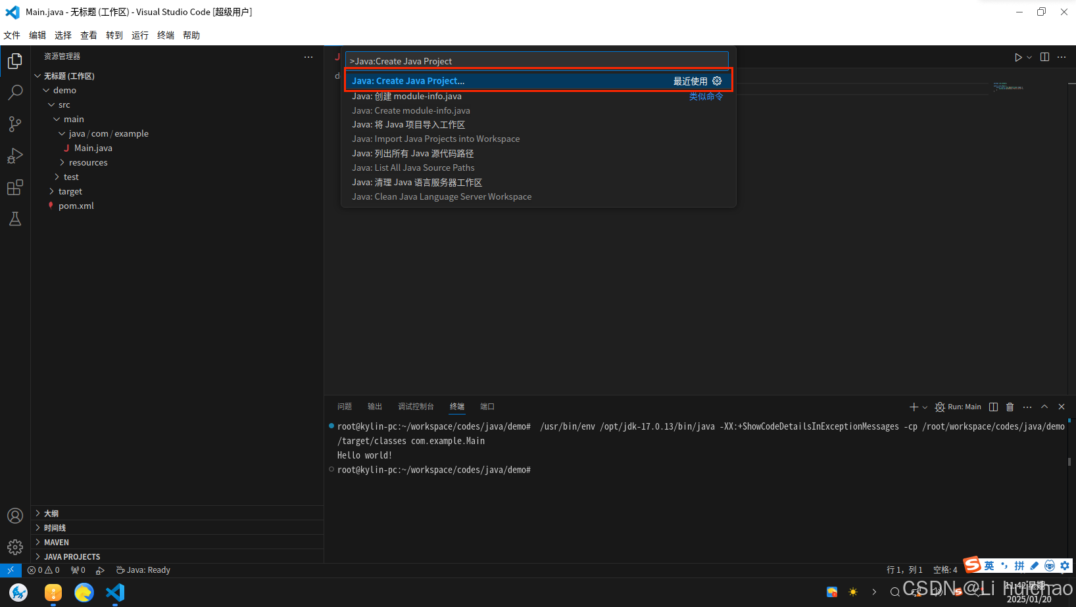The image size is (1076, 607).
Task: Click the ports forwarded status item
Action: coord(78,570)
